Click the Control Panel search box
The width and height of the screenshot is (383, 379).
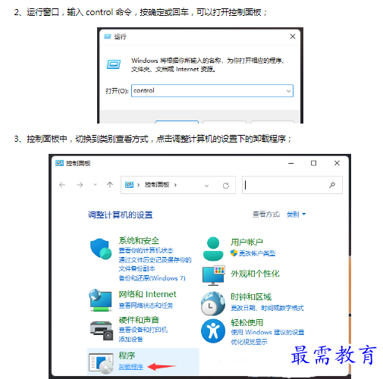click(x=292, y=185)
